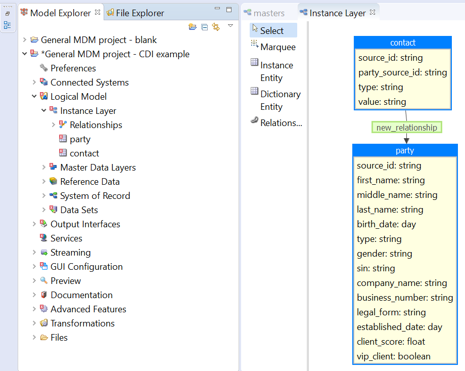Expand the Master Data Layers node
Screen dimensions: 465x371
(x=44, y=168)
